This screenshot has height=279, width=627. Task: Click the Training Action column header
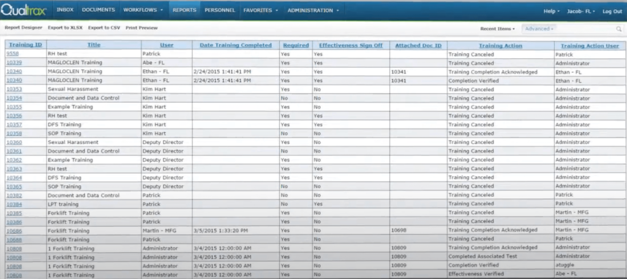pyautogui.click(x=501, y=45)
